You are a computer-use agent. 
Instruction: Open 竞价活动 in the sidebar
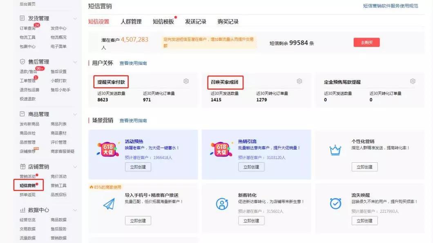[x=58, y=176]
